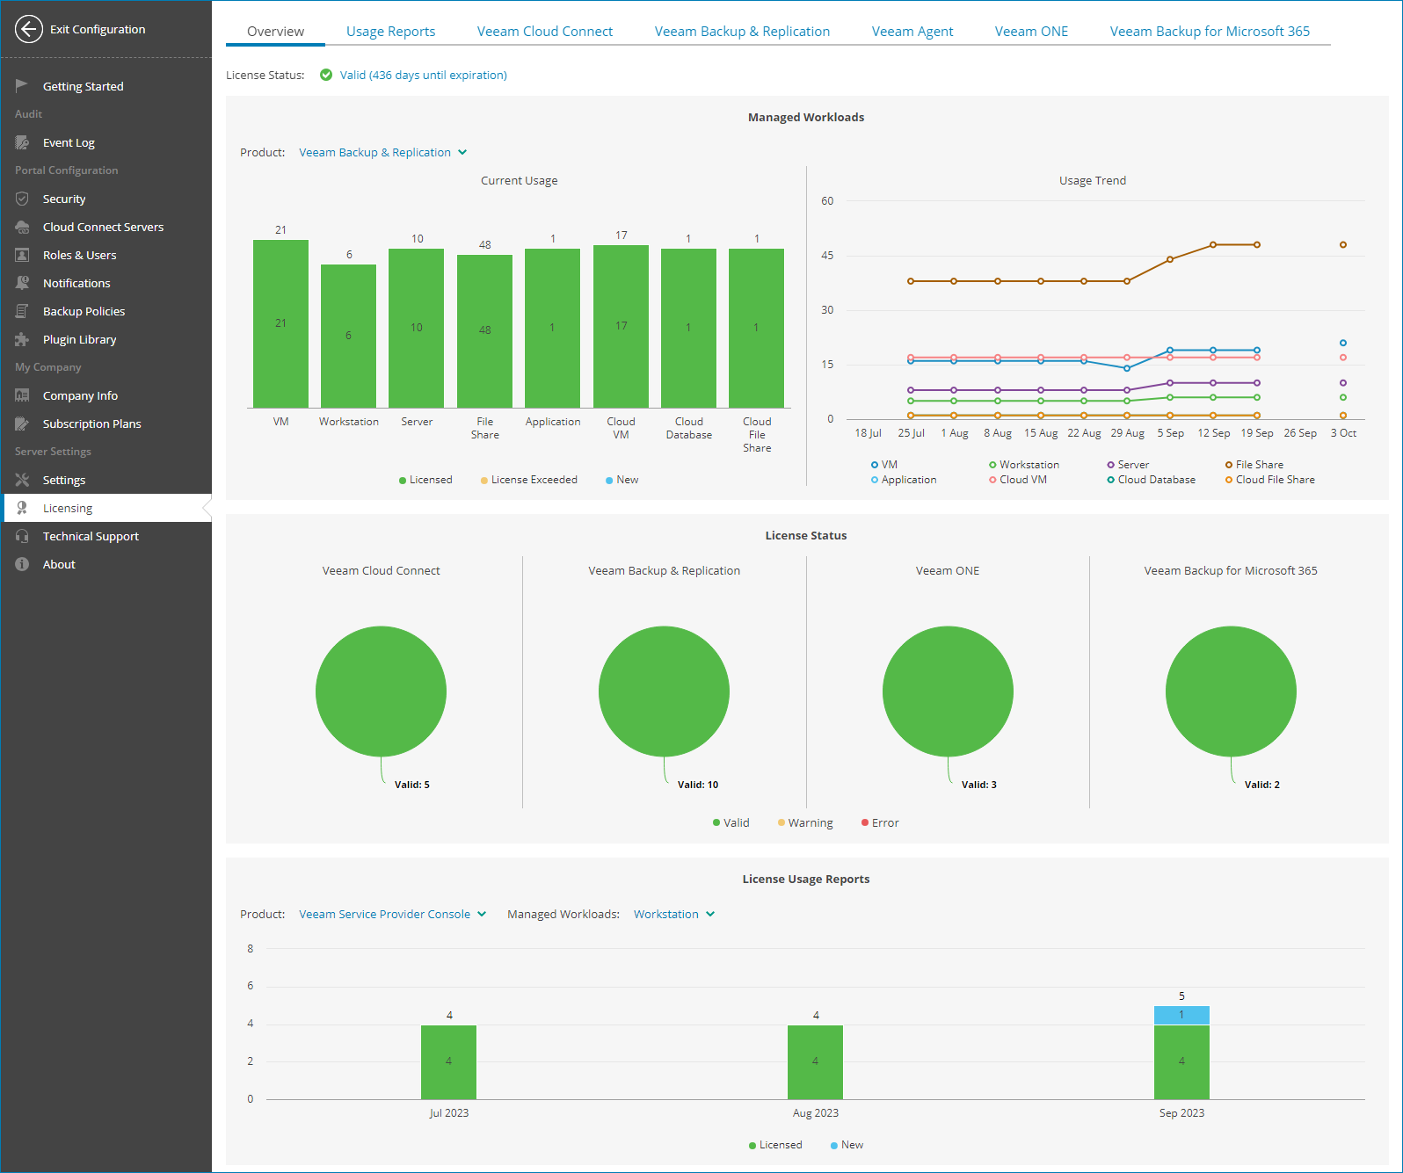Click the Veeam Cloud Connect pie chart
This screenshot has height=1173, width=1403.
[x=381, y=691]
